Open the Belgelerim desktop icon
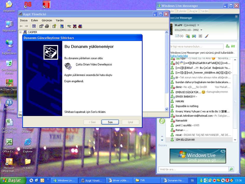Image resolution: width=245 pixels, height=184 pixels. [9, 6]
